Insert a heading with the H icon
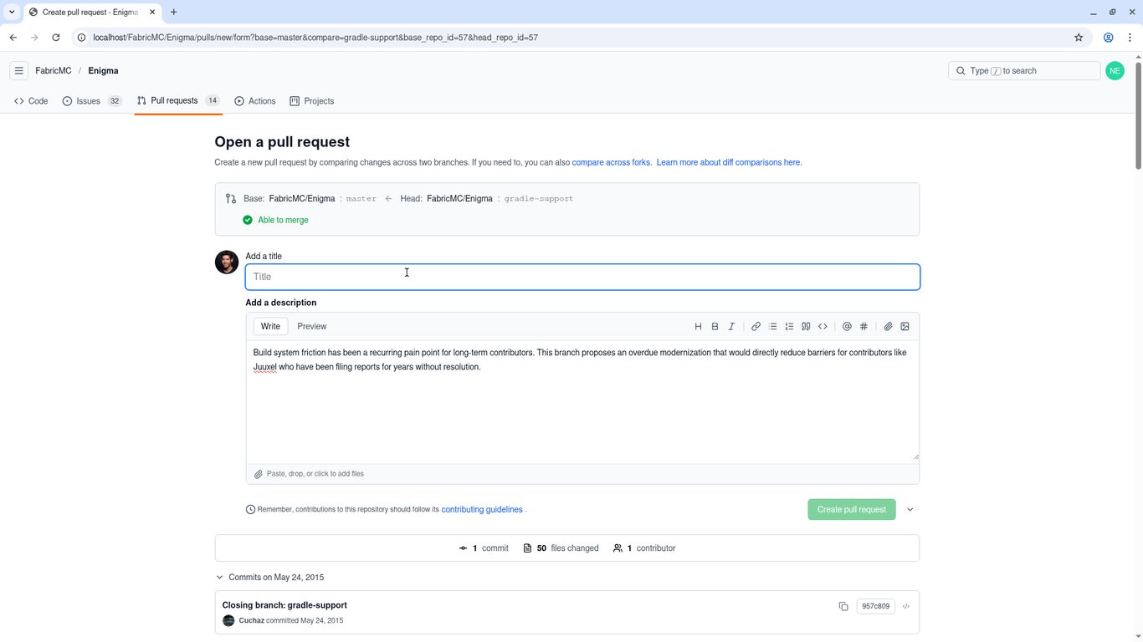Viewport: 1143px width, 642px height. pyautogui.click(x=698, y=326)
